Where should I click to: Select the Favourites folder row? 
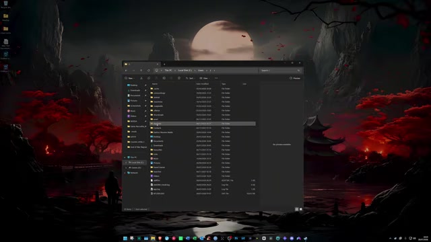coord(203,150)
